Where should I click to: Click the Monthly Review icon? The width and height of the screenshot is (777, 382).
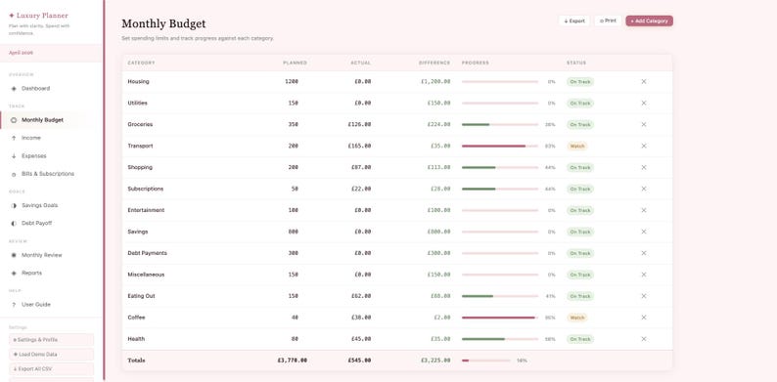click(x=14, y=255)
